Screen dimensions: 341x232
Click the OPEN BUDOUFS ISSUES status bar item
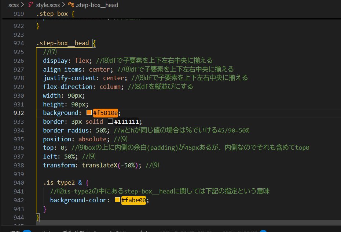[185, 231]
